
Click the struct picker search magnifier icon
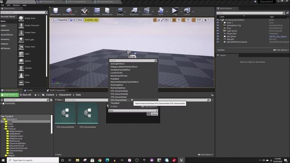click(x=155, y=60)
